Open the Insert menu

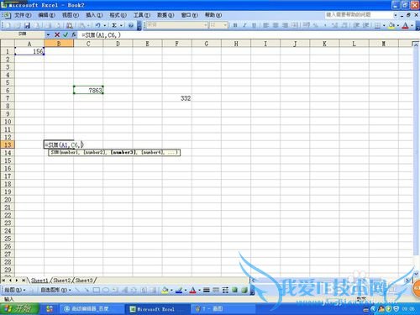click(94, 15)
